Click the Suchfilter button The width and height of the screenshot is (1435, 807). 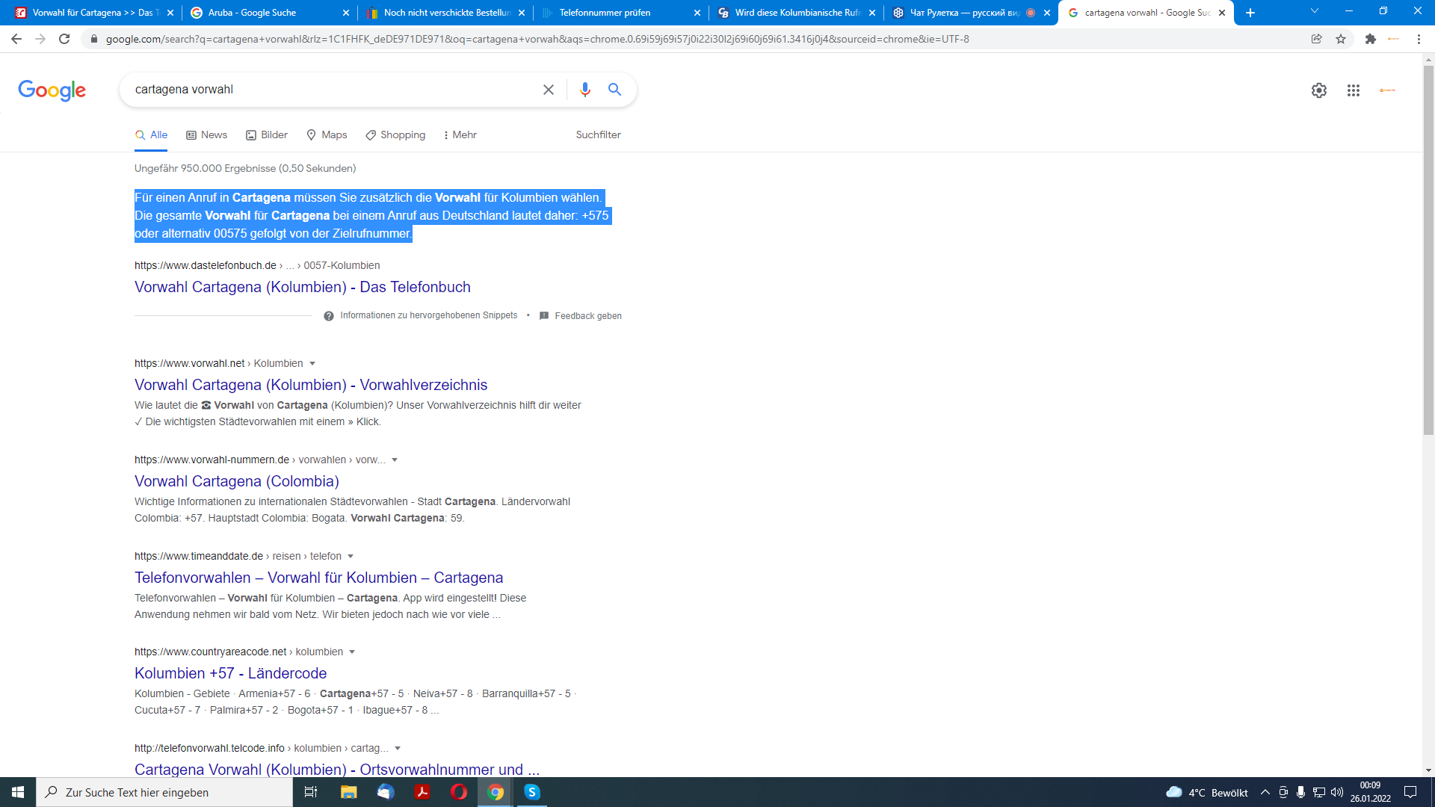coord(598,135)
